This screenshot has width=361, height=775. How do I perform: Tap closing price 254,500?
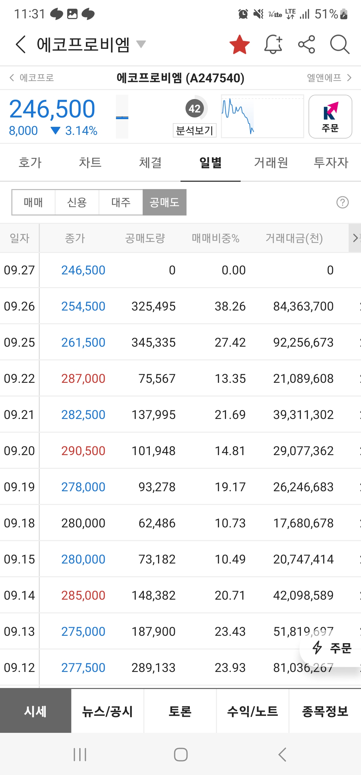point(83,306)
